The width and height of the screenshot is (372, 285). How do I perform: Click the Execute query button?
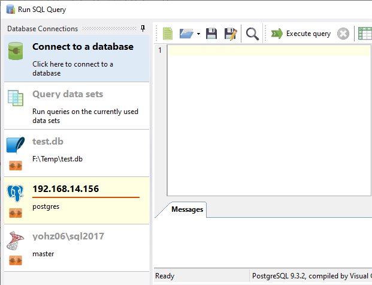click(301, 34)
